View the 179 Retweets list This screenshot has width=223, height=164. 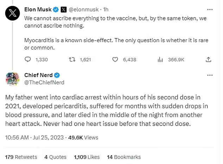pos(21,157)
